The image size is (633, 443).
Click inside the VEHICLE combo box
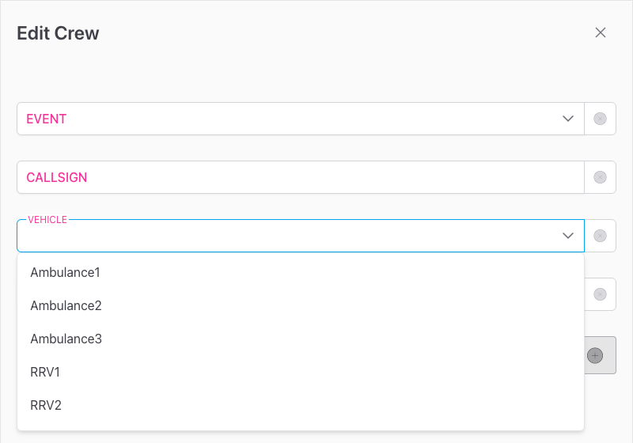pyautogui.click(x=285, y=237)
